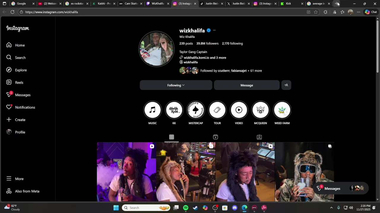The image size is (380, 213).
Task: Open Messages in the left sidebar
Action: pyautogui.click(x=19, y=95)
